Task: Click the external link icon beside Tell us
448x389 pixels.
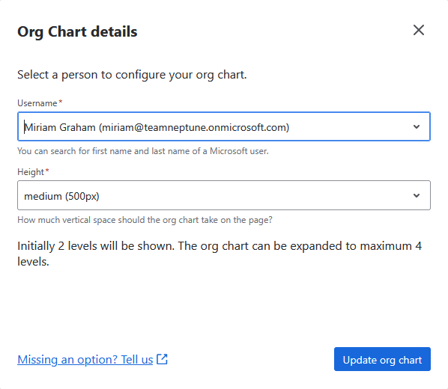Action: pos(162,359)
